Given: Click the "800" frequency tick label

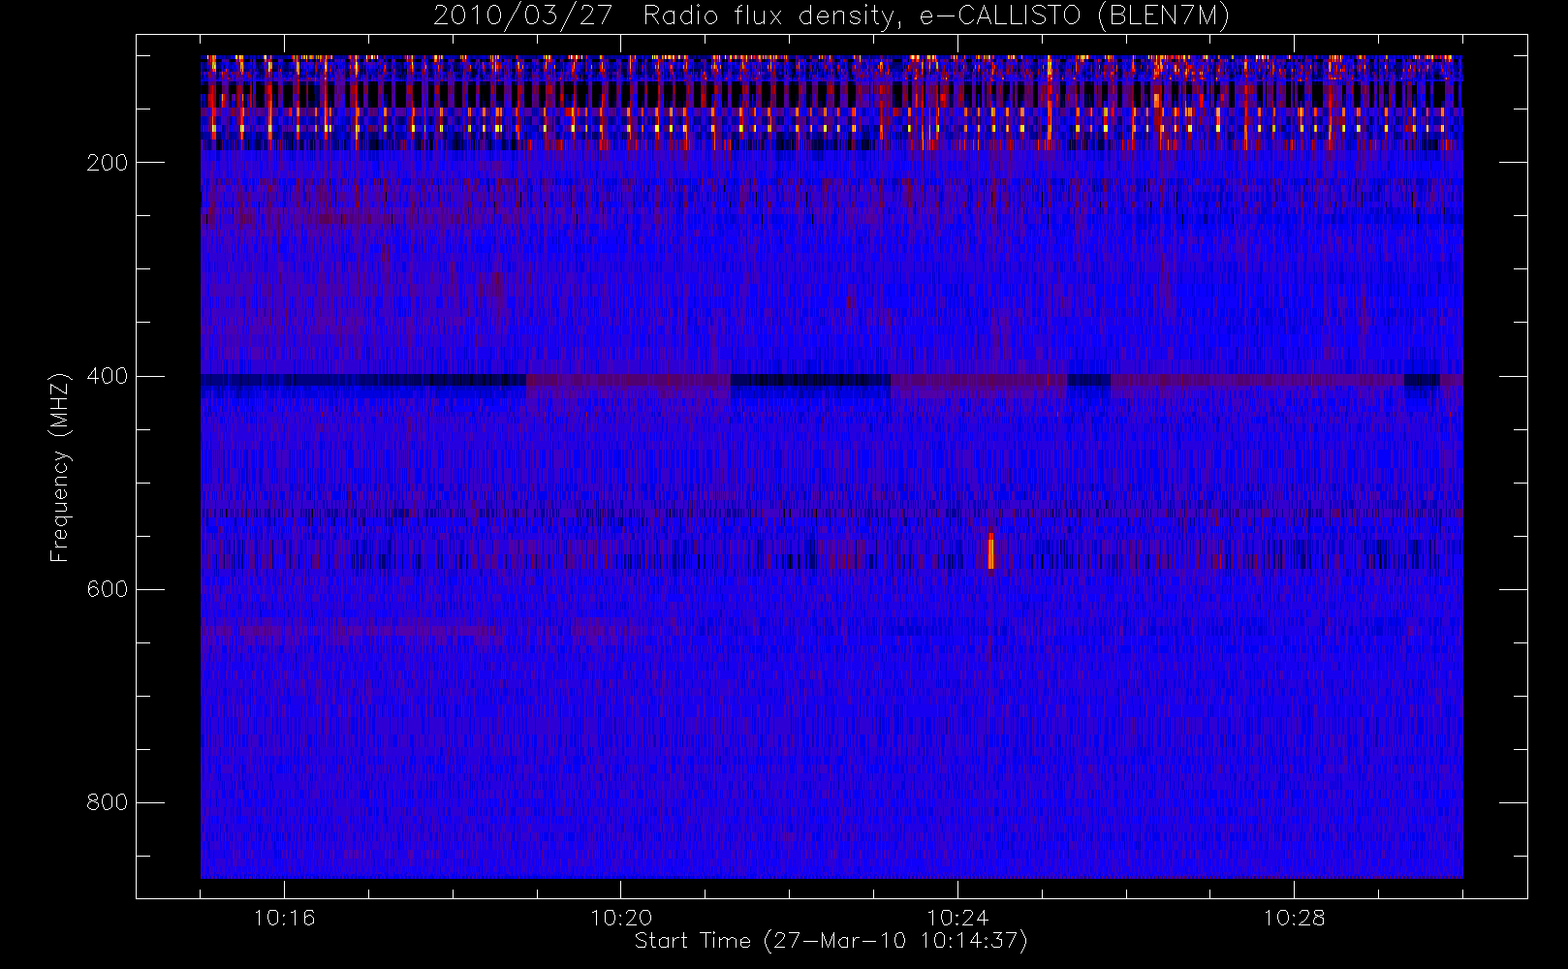Looking at the screenshot, I should click(107, 802).
